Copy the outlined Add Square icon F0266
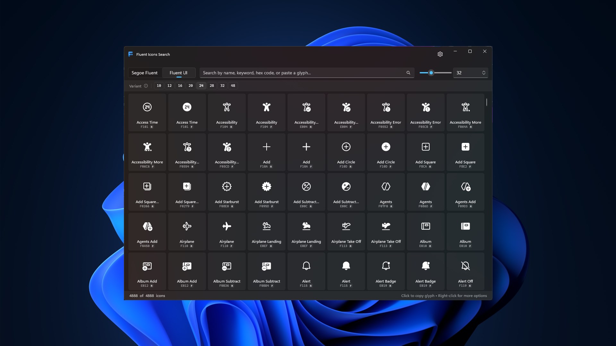The width and height of the screenshot is (616, 346). point(147,192)
